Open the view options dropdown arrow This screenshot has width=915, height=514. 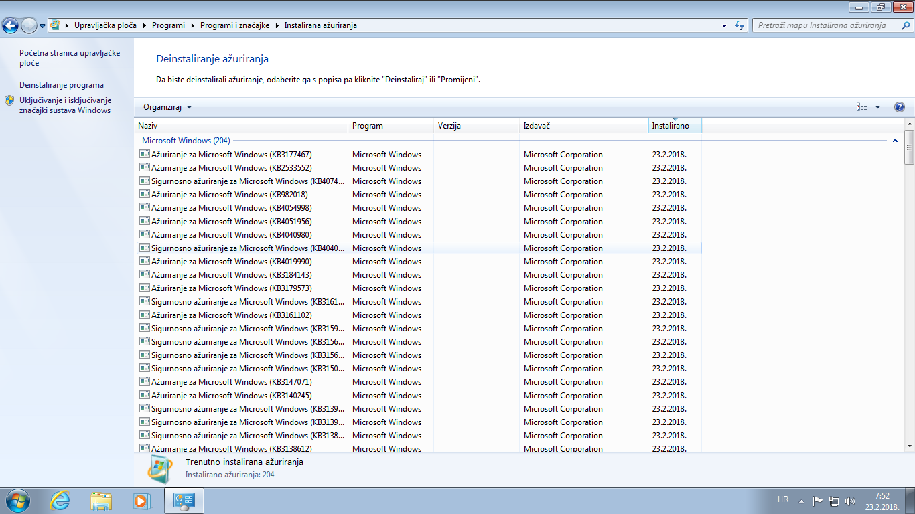tap(877, 107)
